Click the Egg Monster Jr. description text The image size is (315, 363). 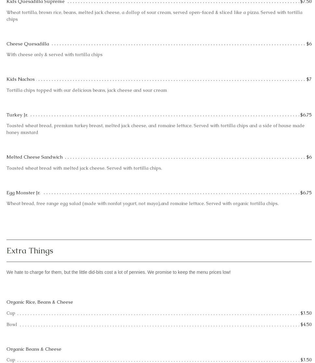(142, 203)
